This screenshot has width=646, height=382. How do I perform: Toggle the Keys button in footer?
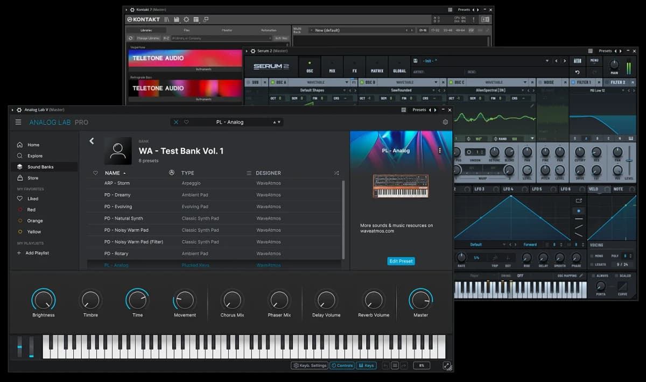[366, 365]
